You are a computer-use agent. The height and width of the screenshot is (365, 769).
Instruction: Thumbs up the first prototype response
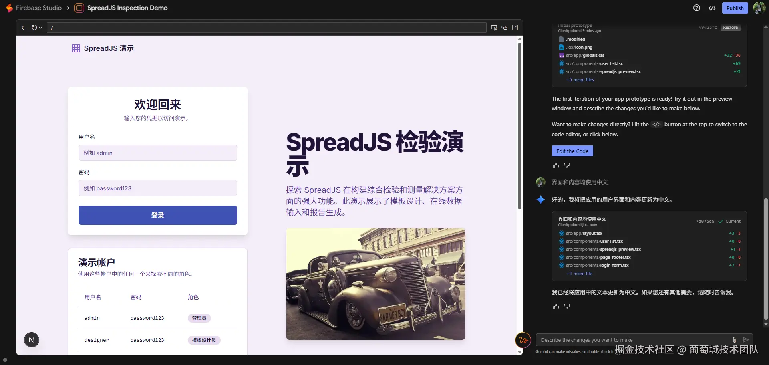pos(556,165)
